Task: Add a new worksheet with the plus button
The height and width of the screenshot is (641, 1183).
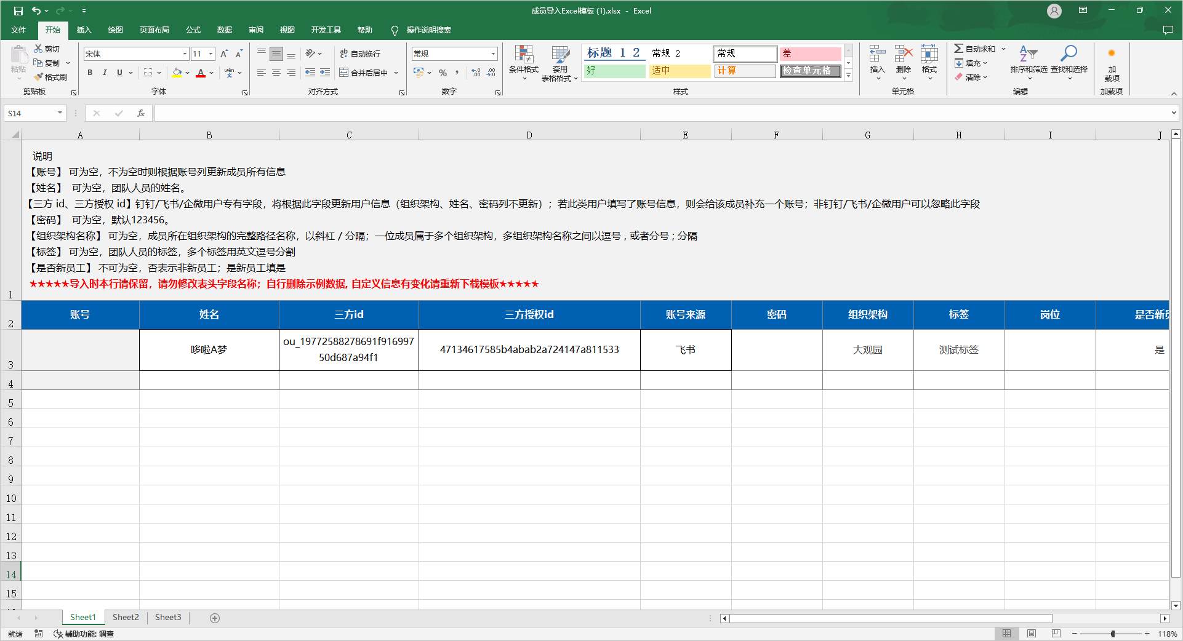Action: (x=214, y=618)
